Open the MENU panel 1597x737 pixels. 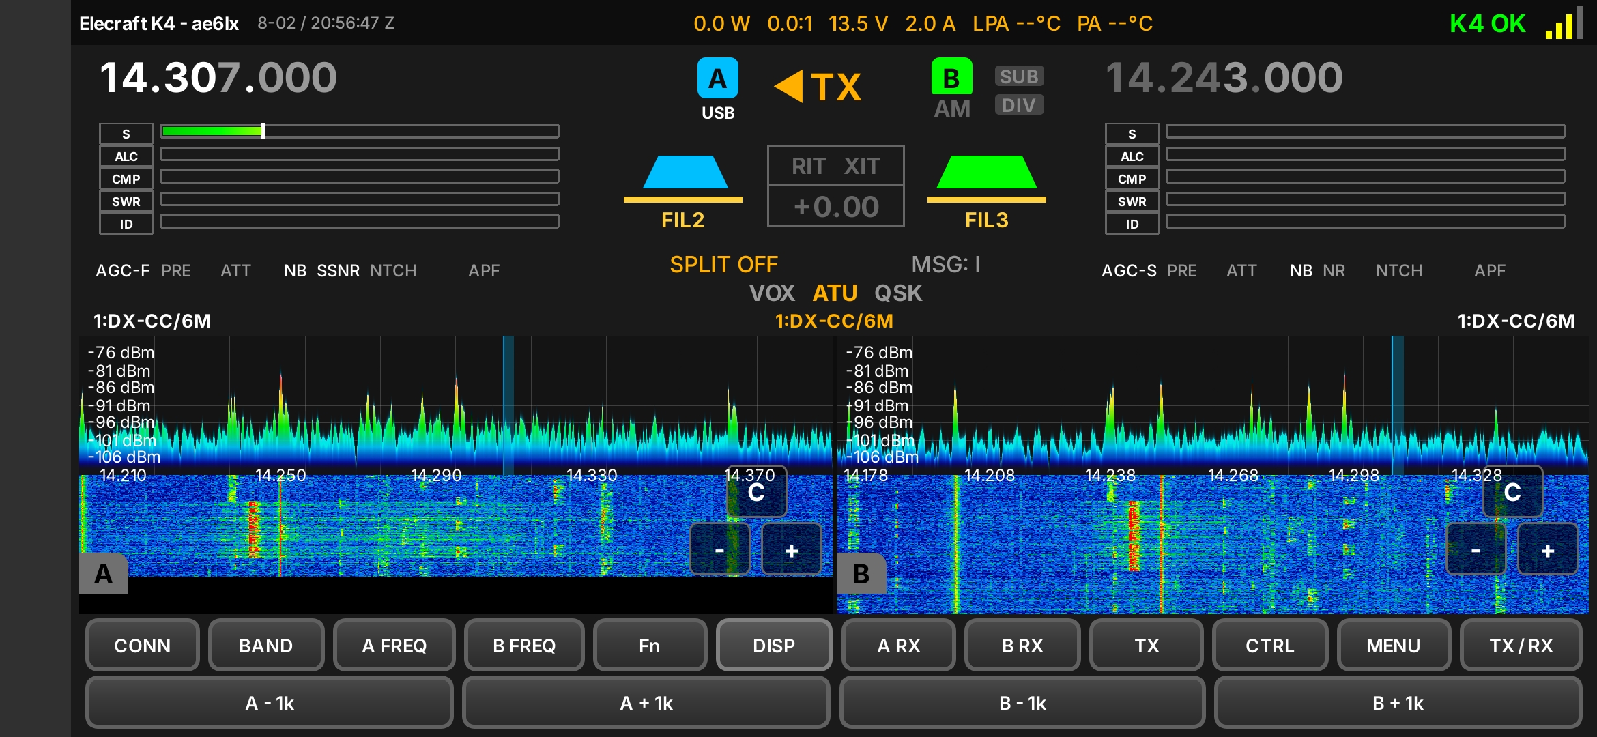(1393, 645)
